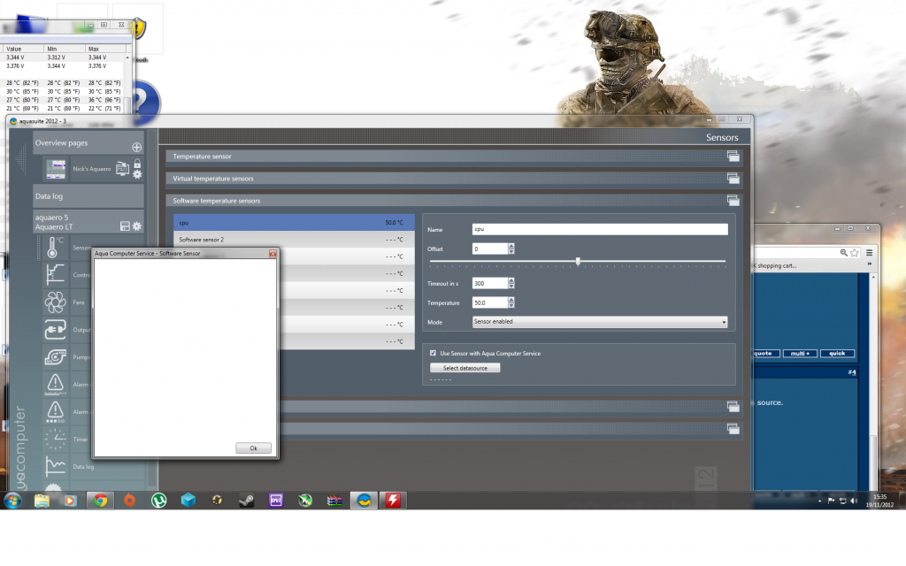Open the Fans section icon
The height and width of the screenshot is (566, 906).
(x=55, y=302)
